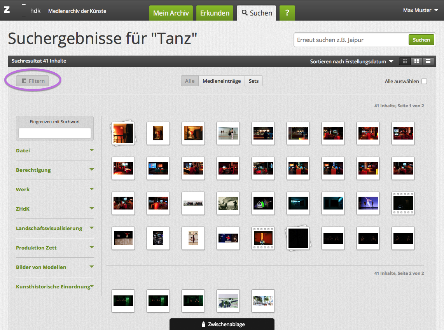
Task: Show only Sets results
Action: (253, 81)
